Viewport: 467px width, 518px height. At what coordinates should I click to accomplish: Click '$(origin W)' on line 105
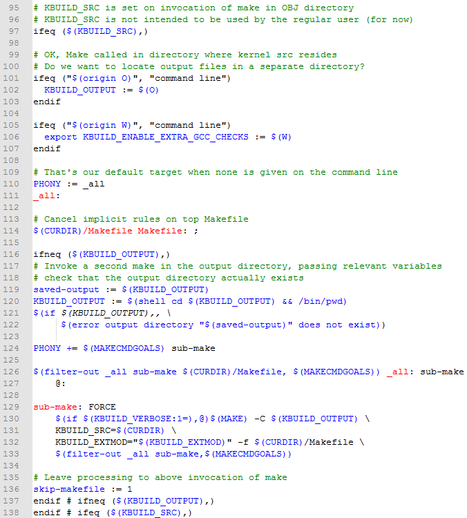pos(102,126)
